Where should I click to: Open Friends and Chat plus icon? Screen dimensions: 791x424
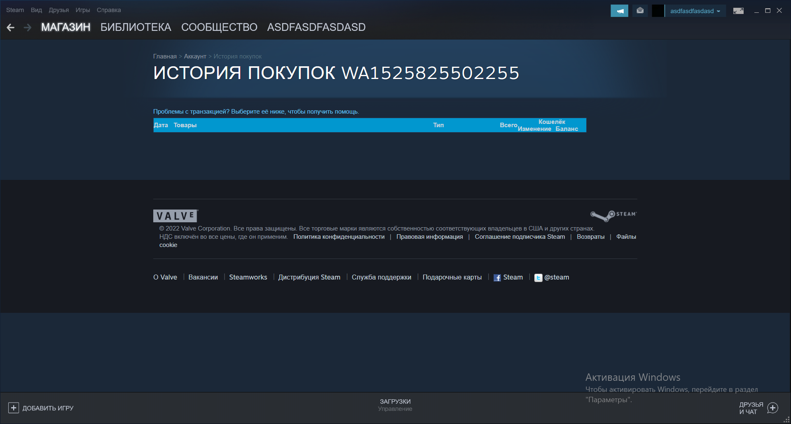coord(772,408)
